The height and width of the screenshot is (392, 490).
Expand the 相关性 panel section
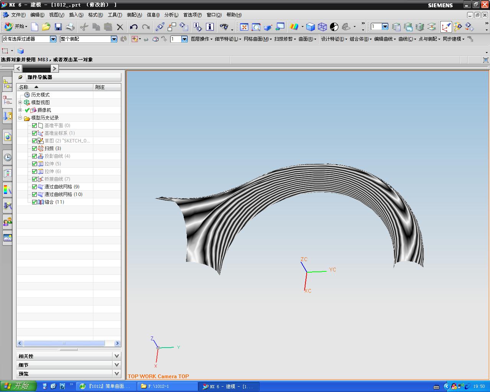pyautogui.click(x=116, y=356)
